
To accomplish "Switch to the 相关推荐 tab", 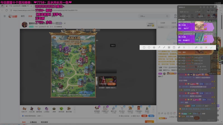I will (44, 122).
